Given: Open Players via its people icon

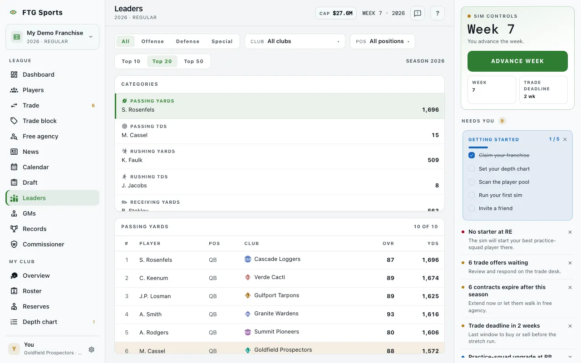Looking at the screenshot, I should (14, 90).
